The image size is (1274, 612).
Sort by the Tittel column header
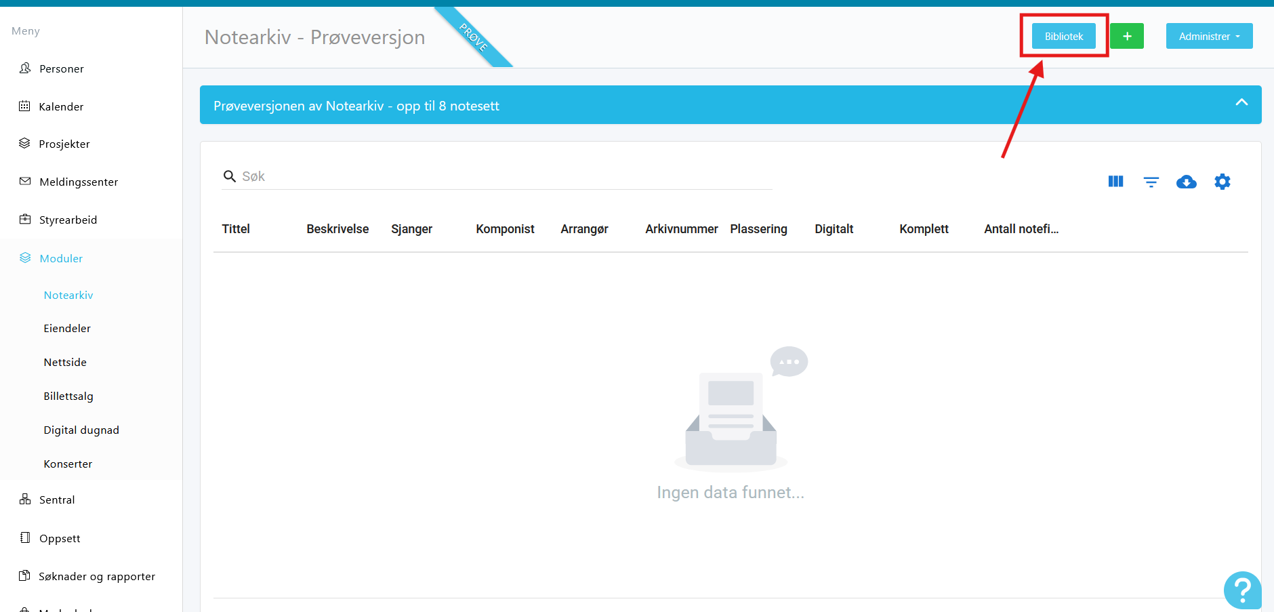click(236, 229)
